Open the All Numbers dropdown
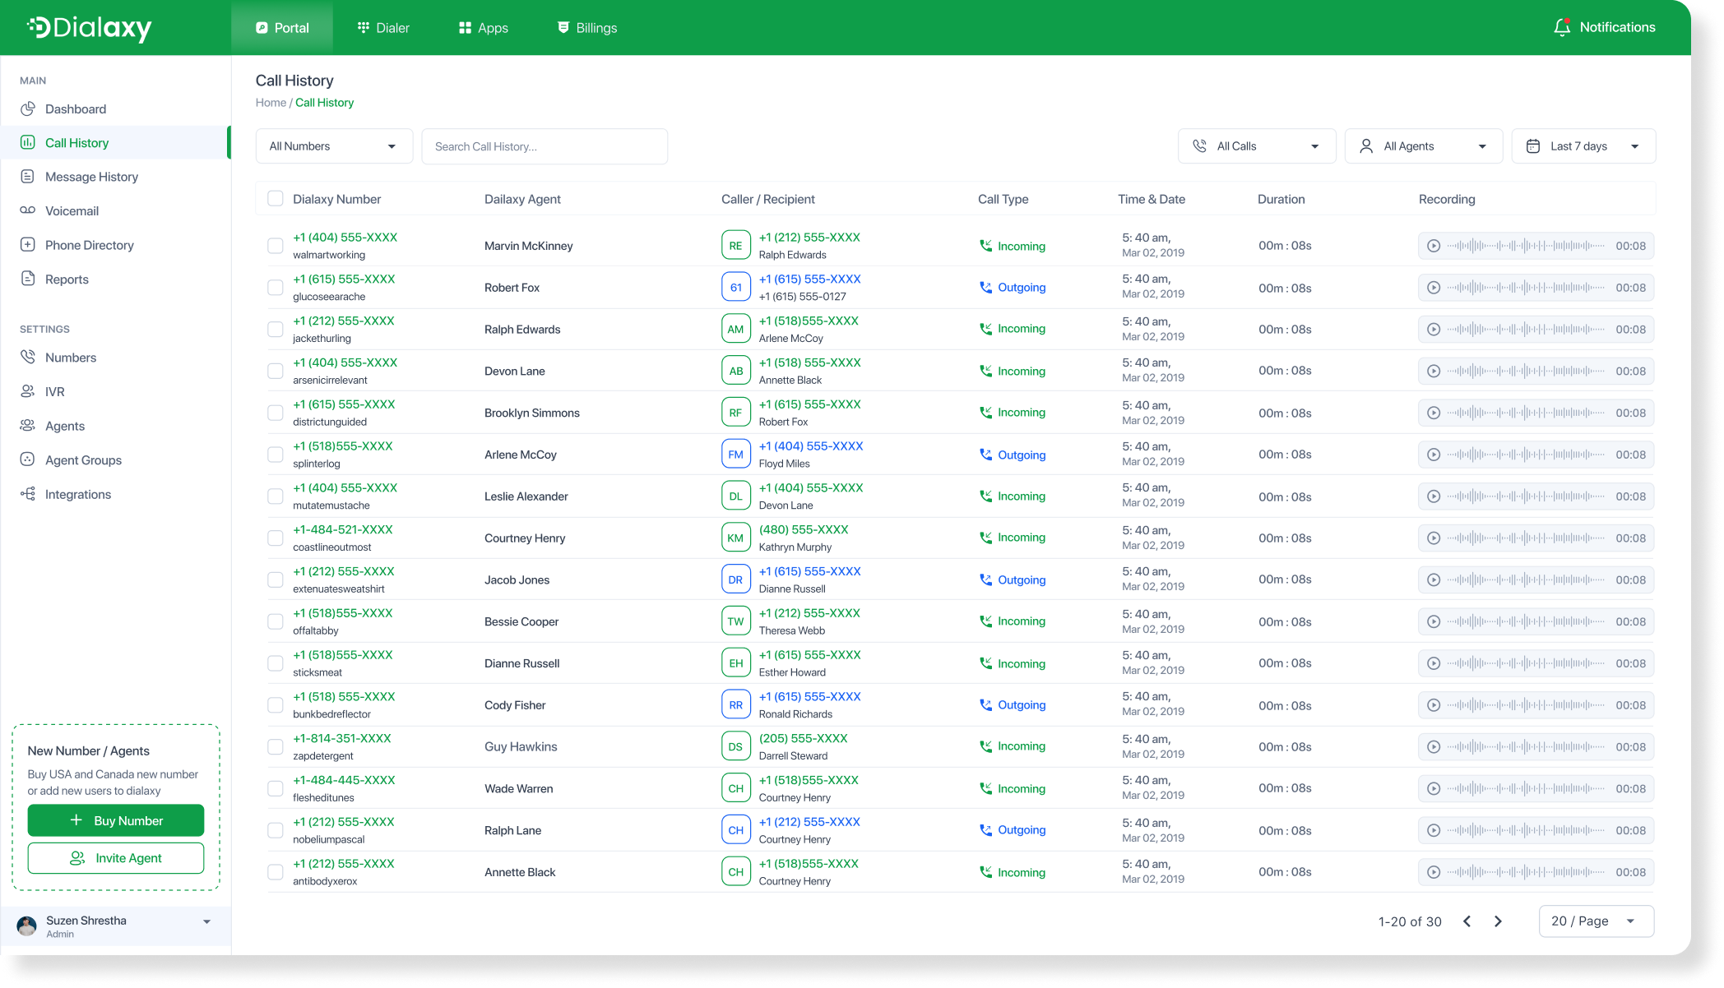 click(x=334, y=145)
